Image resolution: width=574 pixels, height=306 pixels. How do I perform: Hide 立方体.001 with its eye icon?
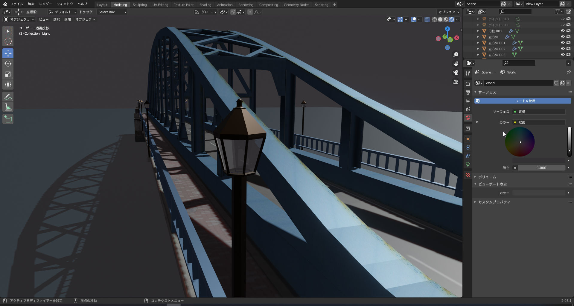pos(563,43)
